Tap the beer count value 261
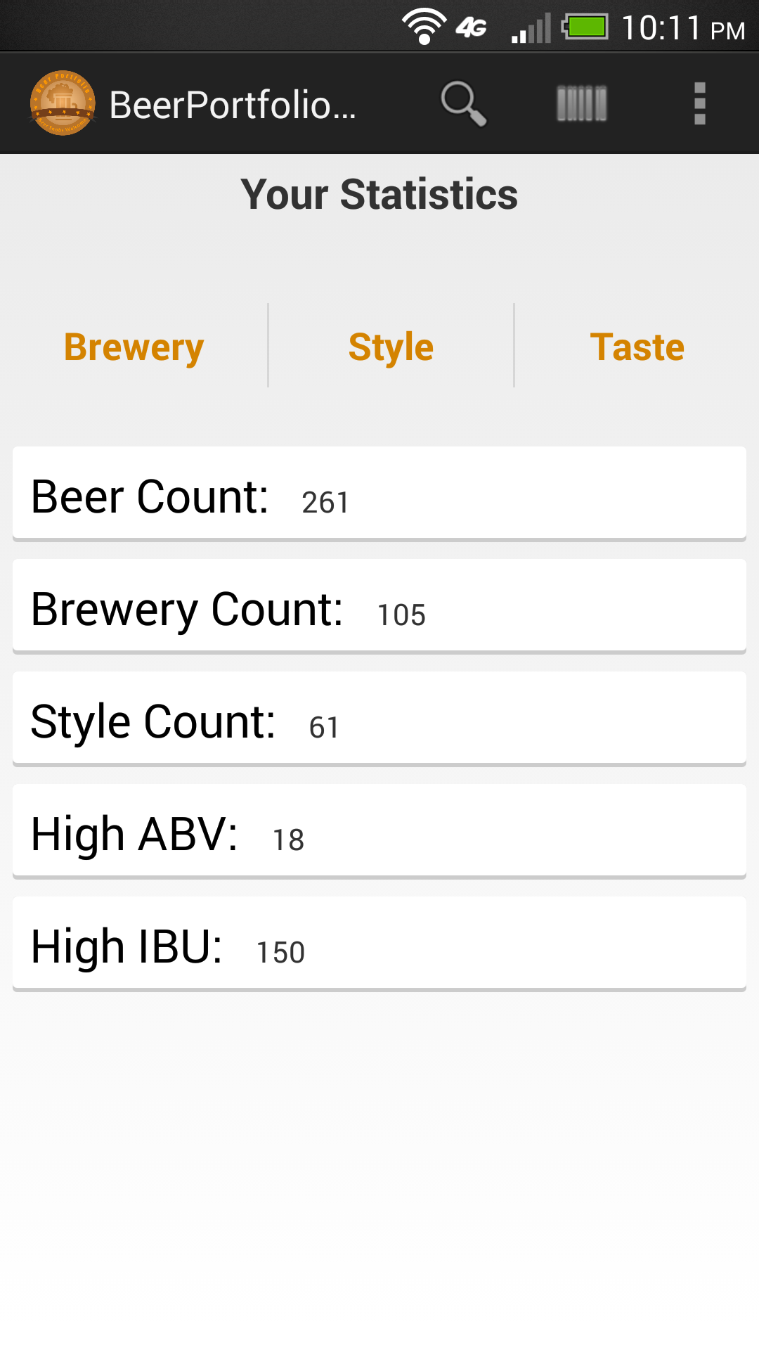This screenshot has height=1350, width=759. (x=325, y=502)
